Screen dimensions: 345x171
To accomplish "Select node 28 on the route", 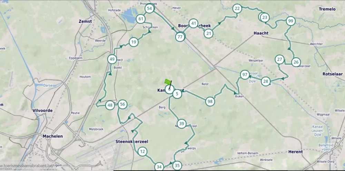I will [265, 81].
